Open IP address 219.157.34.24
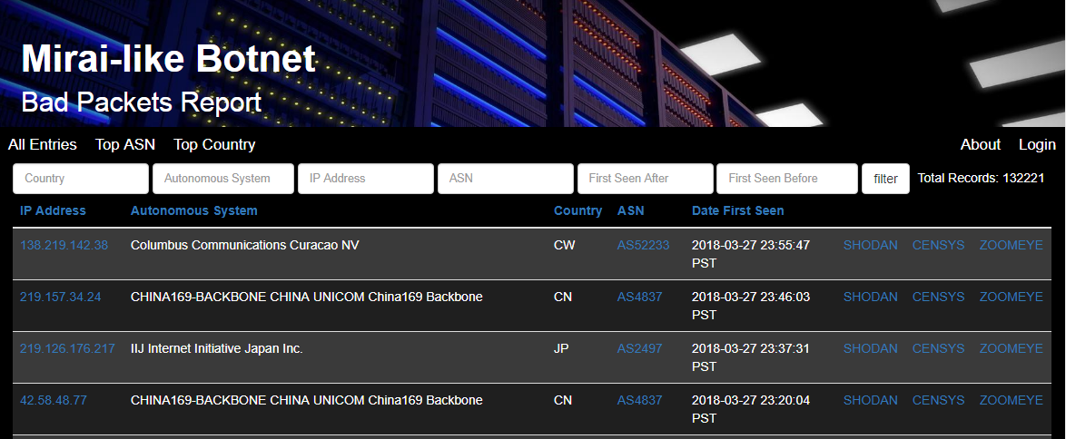 [x=61, y=297]
